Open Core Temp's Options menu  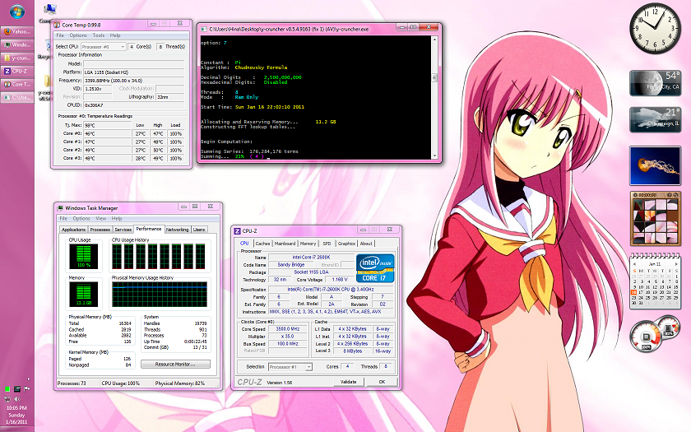point(78,35)
